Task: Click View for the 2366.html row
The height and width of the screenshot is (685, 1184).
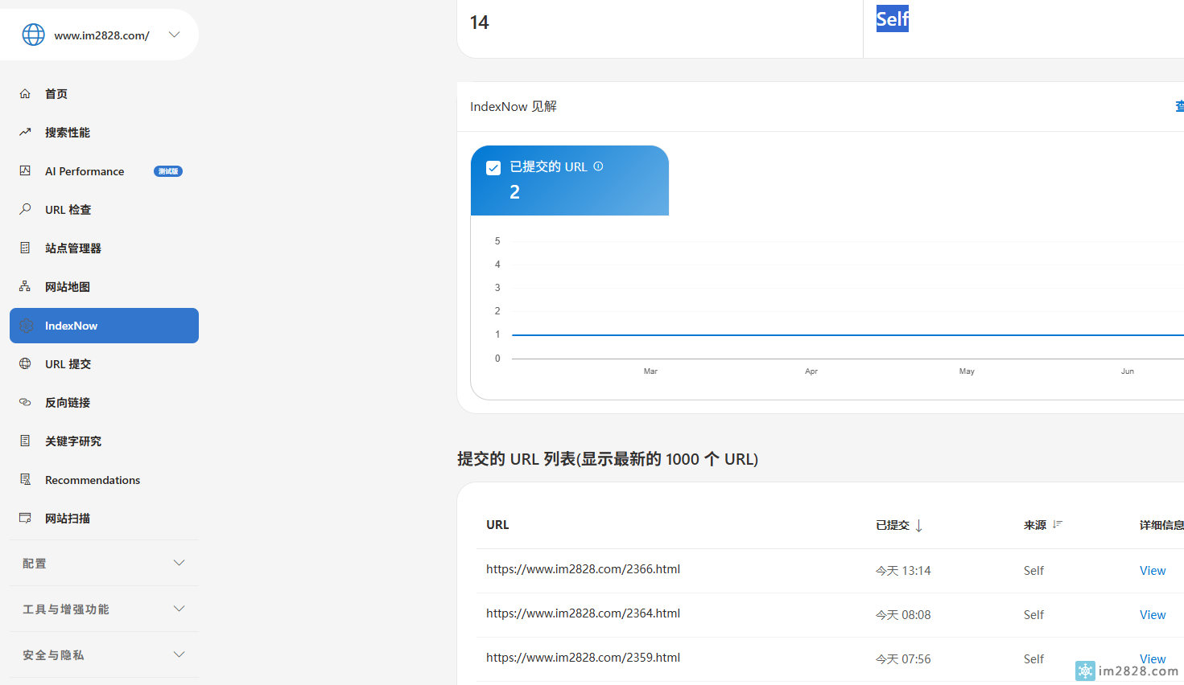Action: pos(1153,571)
